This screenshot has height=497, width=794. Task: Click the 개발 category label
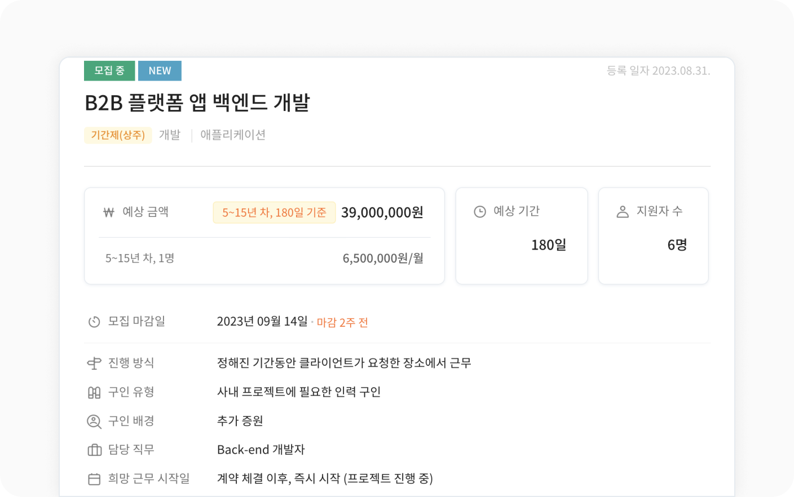click(x=170, y=135)
